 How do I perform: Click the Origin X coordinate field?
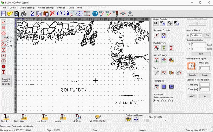[198, 44]
